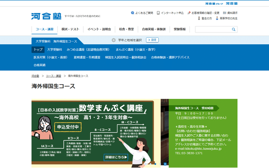Select the トップ sub-navigation item

pos(38,49)
